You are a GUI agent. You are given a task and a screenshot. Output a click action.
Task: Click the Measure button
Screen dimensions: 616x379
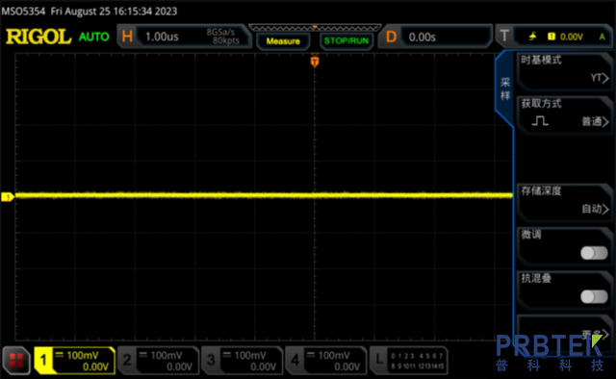point(283,41)
